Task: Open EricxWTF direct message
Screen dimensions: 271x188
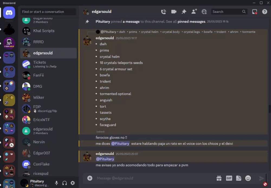Action: click(49, 120)
